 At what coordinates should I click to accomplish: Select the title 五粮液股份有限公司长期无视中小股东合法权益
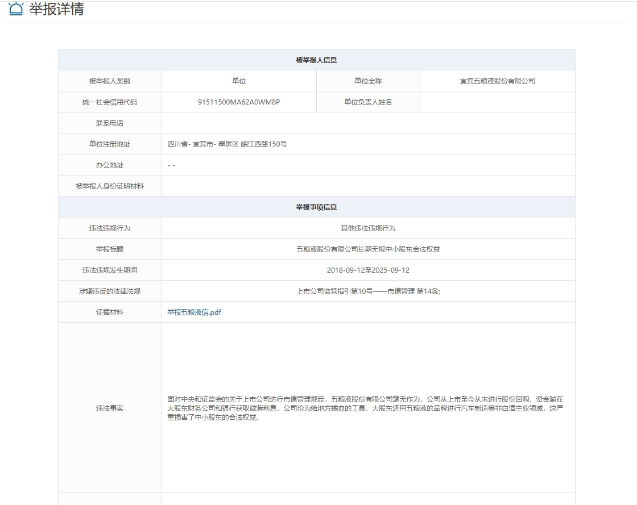(x=368, y=249)
